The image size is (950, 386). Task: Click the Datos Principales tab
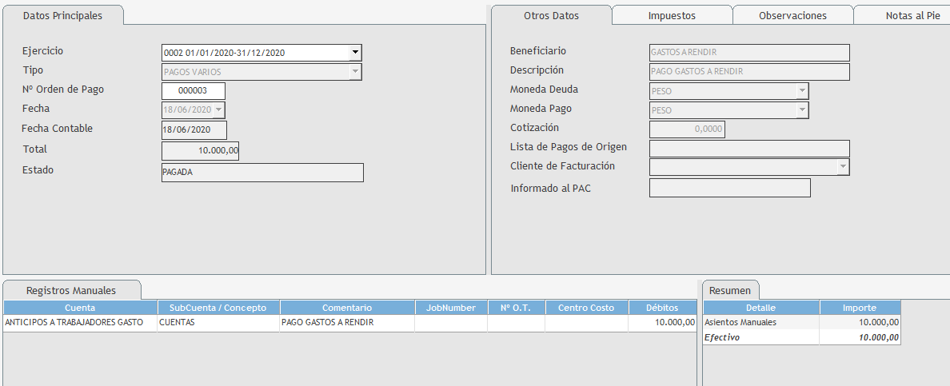(62, 15)
